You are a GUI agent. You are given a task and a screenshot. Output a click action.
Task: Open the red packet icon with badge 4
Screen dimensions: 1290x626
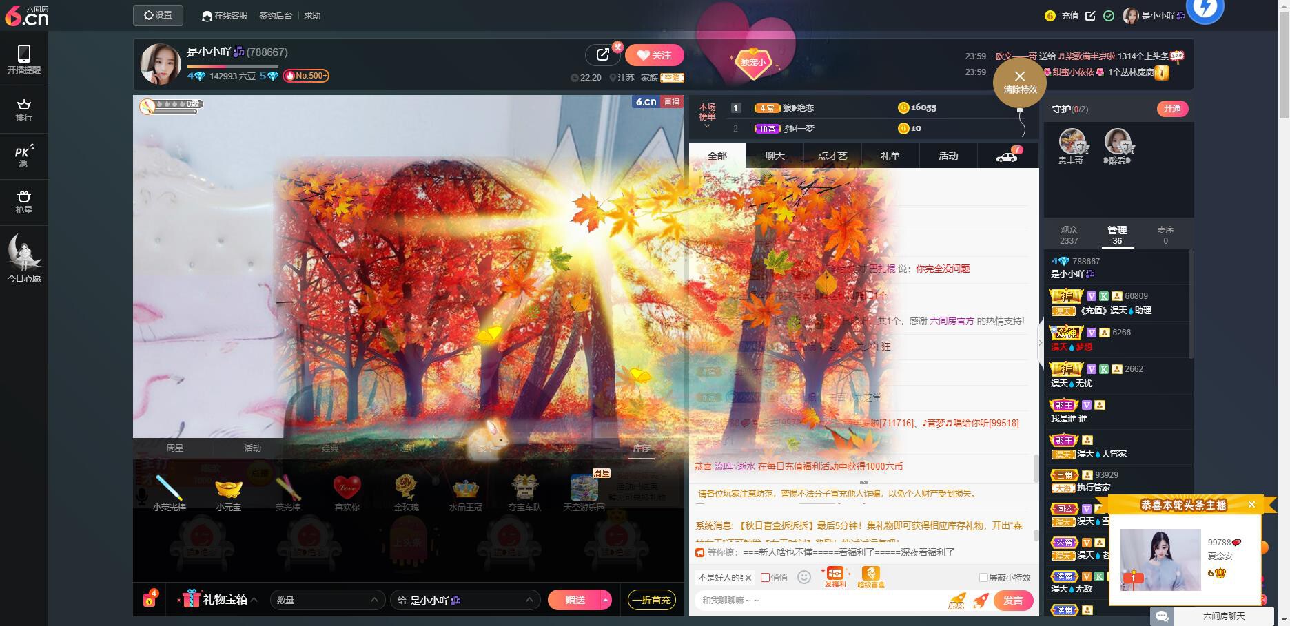pos(150,598)
